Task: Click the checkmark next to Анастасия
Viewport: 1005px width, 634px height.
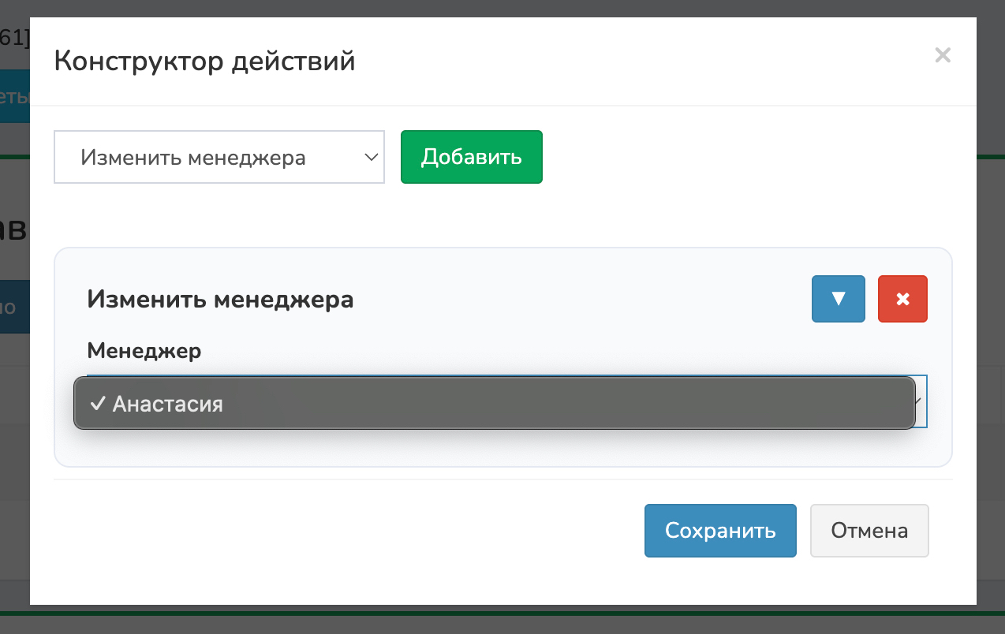Action: tap(98, 404)
